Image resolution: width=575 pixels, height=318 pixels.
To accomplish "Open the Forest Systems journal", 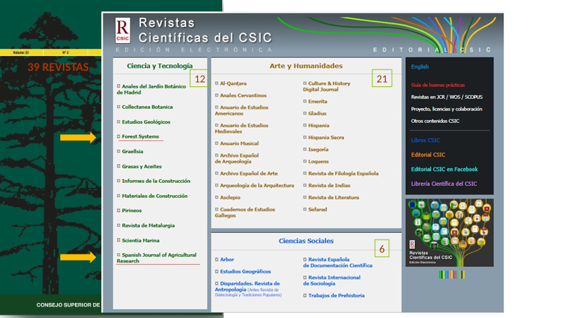I will coord(140,136).
